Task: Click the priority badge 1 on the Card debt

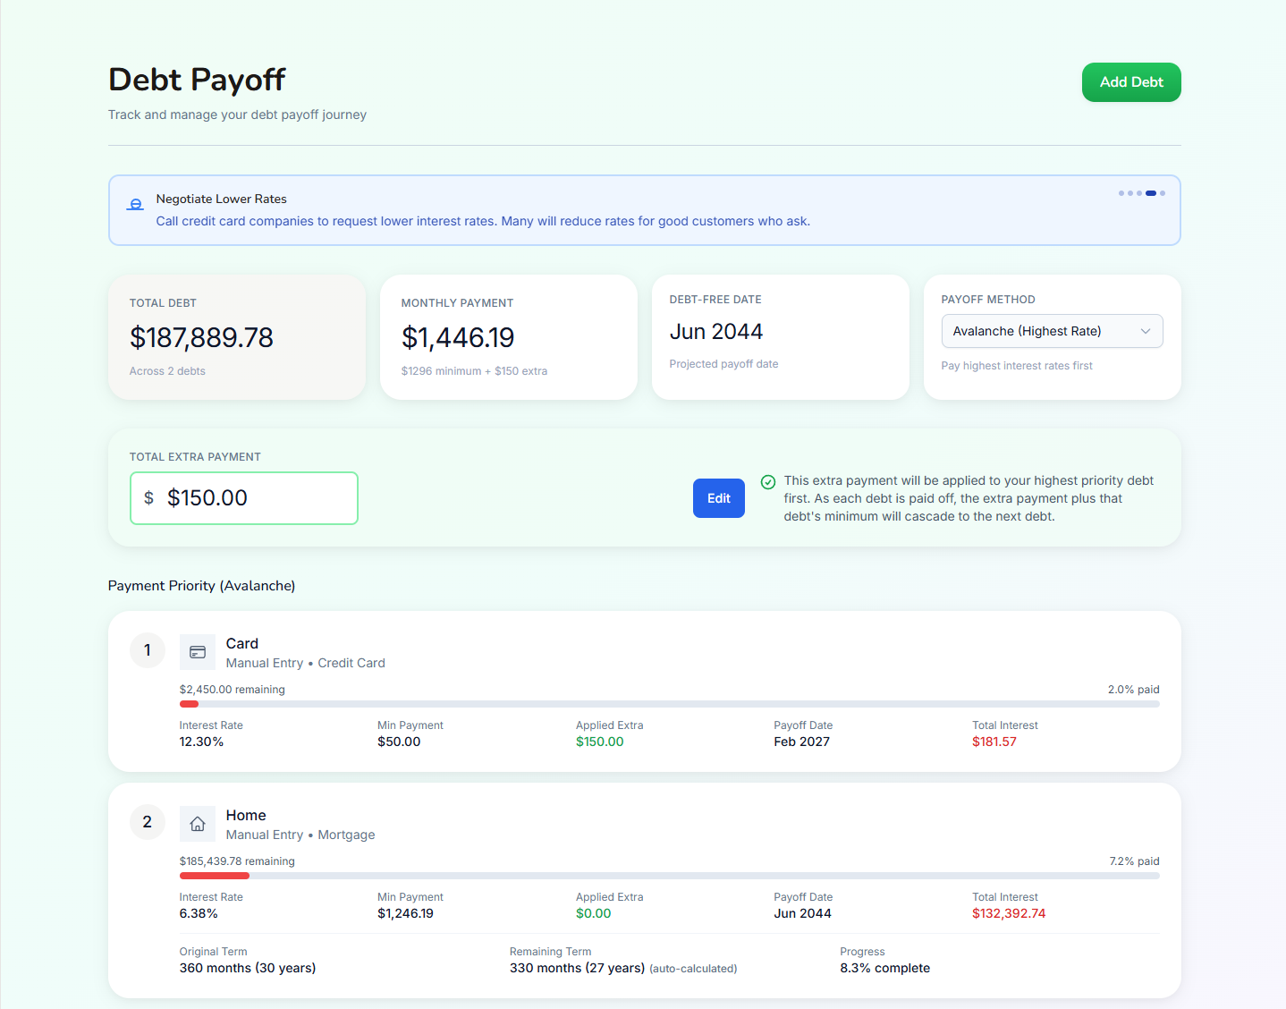Action: pos(147,650)
